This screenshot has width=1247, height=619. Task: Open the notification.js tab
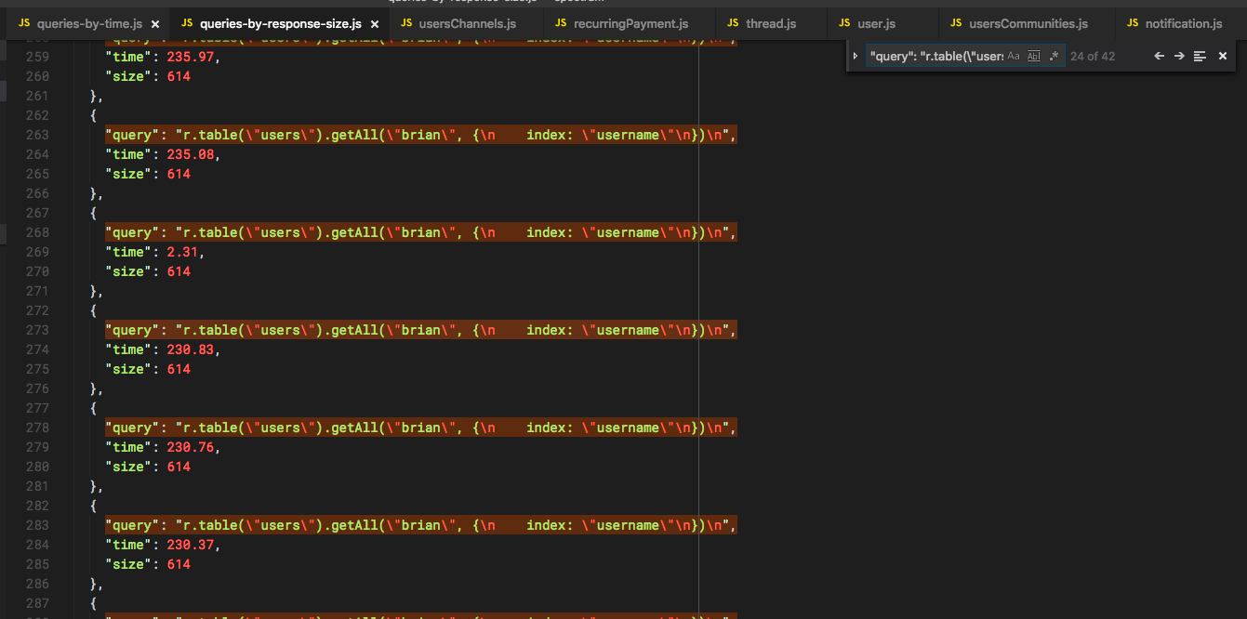coord(1184,23)
